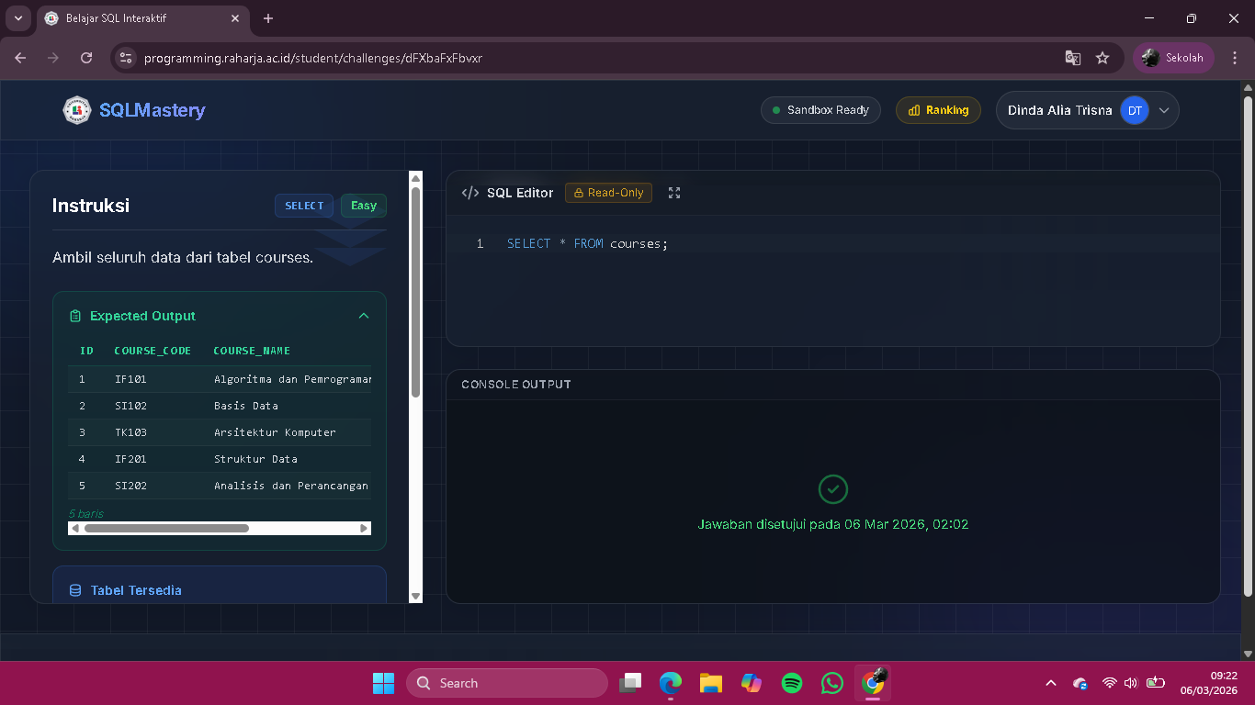Switch to the Belajar SQL Interaktif tab

click(x=138, y=18)
